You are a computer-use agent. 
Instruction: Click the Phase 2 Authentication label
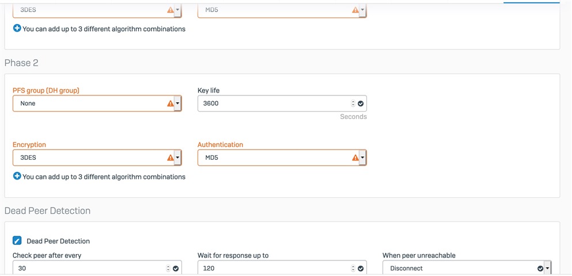221,144
